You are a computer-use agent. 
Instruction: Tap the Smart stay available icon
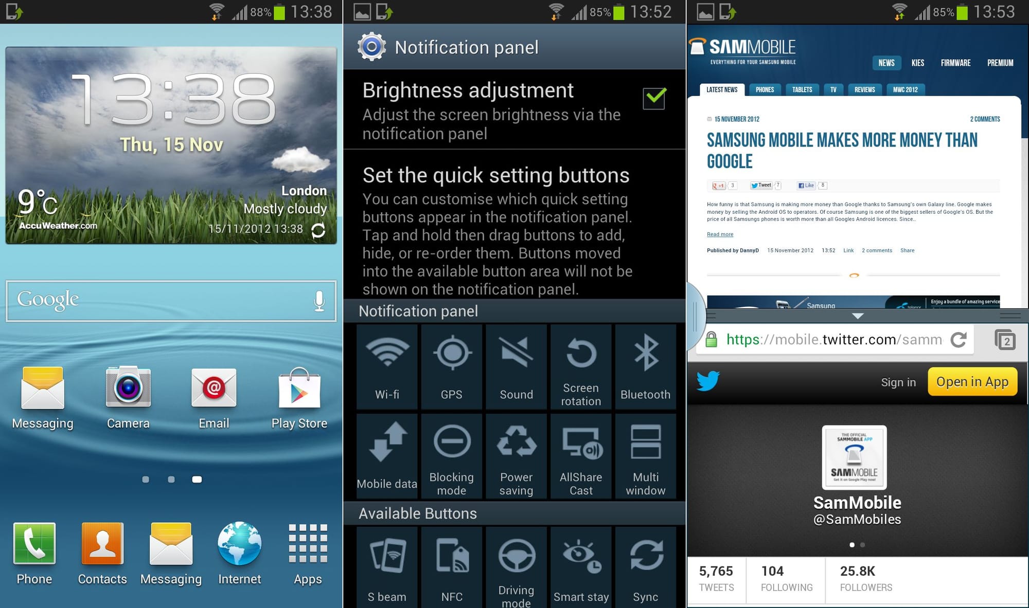point(582,572)
